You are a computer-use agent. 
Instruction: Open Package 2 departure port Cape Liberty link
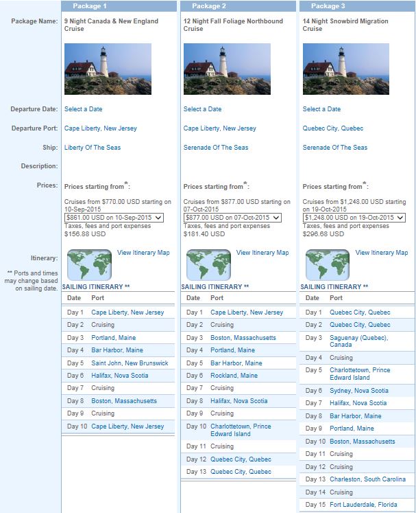(220, 128)
